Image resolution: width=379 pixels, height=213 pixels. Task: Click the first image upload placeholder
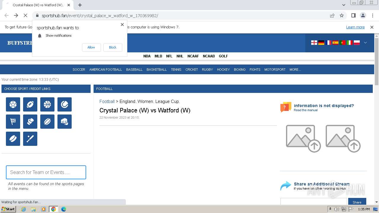coord(303,138)
